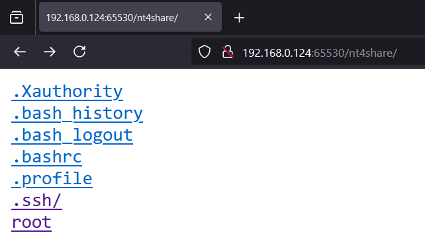Focus the address bar URL text
The width and height of the screenshot is (425, 245).
pyautogui.click(x=320, y=53)
